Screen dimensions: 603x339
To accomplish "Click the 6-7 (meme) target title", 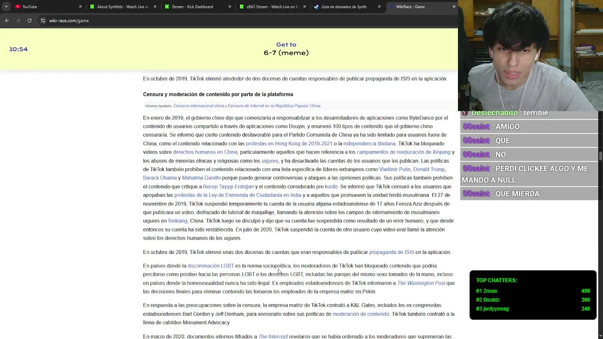I will (286, 53).
